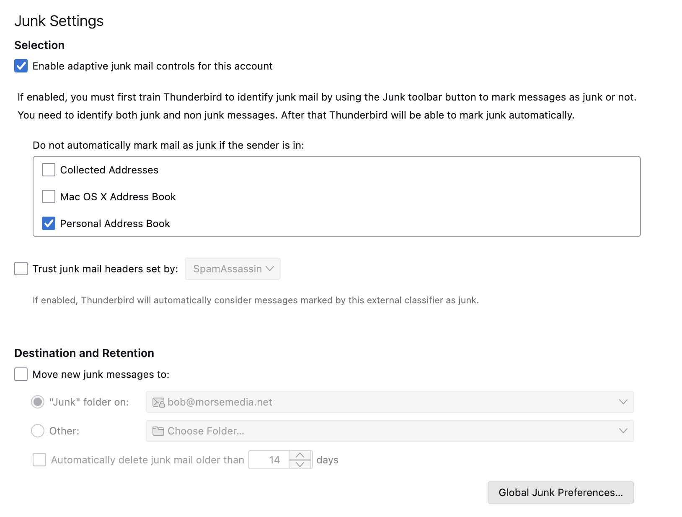This screenshot has width=682, height=517.
Task: Open the SpamAssassin dropdown
Action: click(x=232, y=269)
